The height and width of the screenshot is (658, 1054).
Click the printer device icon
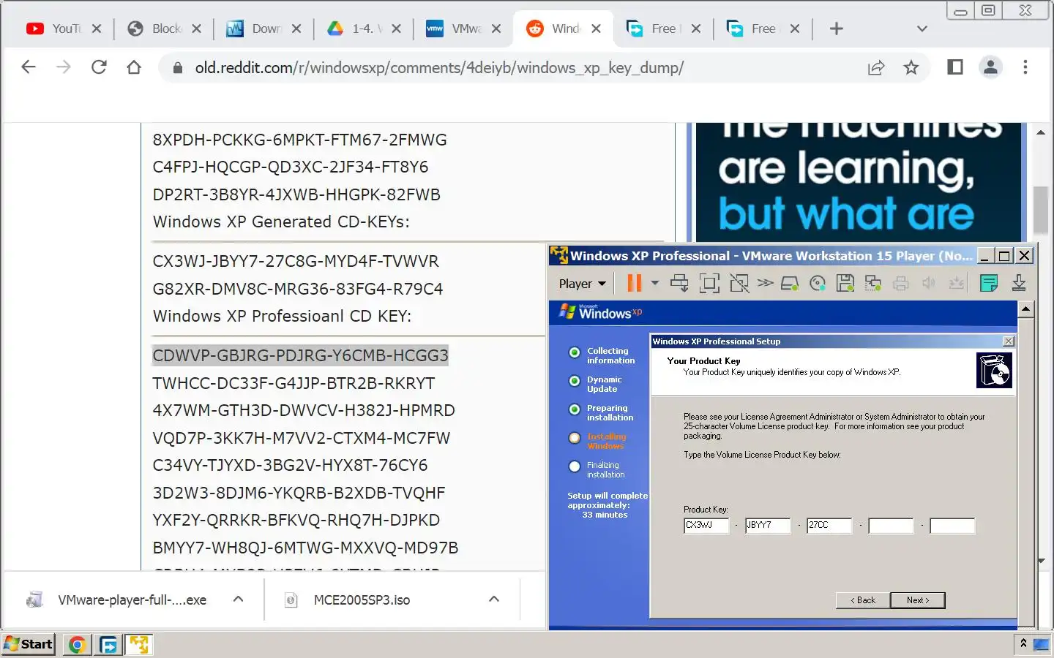(x=901, y=283)
